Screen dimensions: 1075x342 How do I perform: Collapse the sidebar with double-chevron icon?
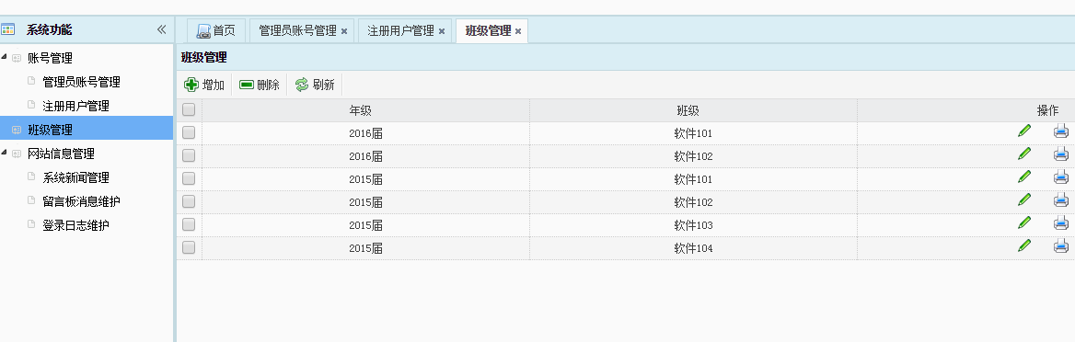pos(161,29)
